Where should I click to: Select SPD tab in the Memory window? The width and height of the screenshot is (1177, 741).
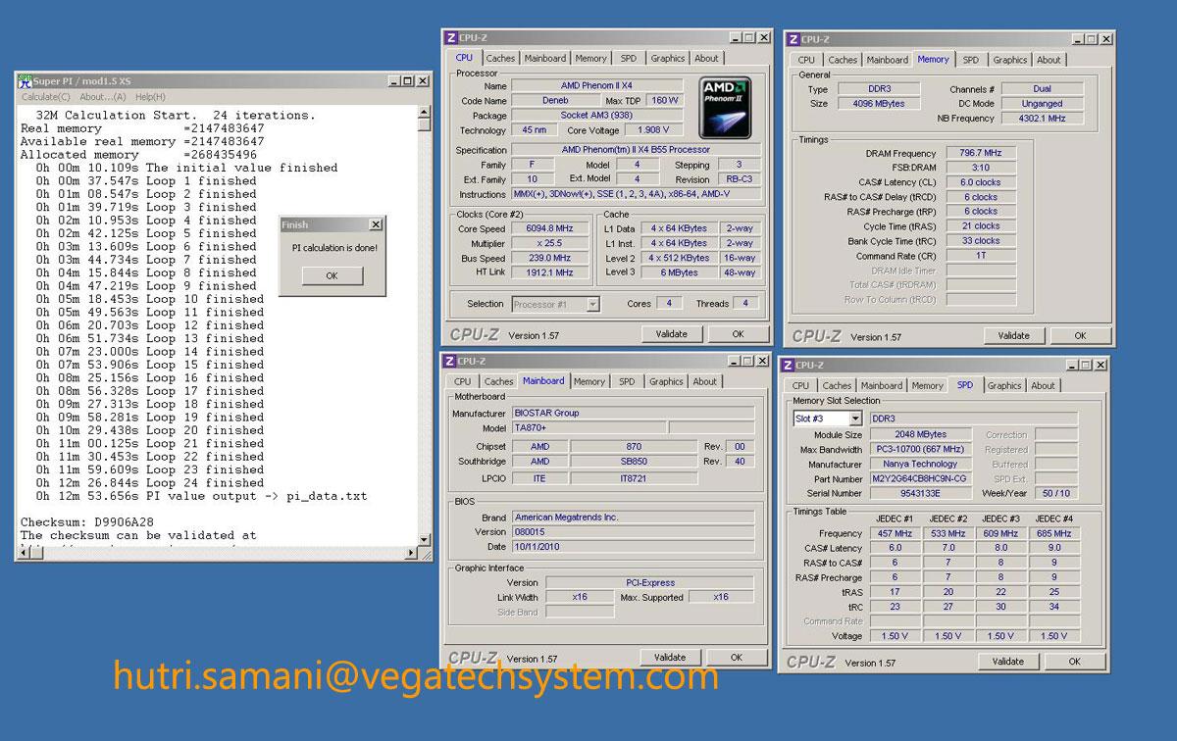pyautogui.click(x=970, y=60)
